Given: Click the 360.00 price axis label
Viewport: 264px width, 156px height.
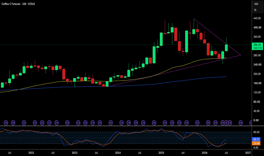Looking at the screenshot, I should click(257, 37).
